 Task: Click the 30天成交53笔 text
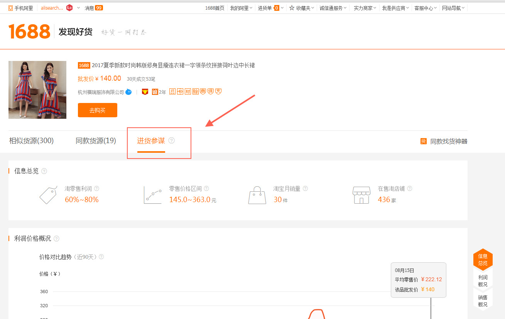[x=141, y=79]
